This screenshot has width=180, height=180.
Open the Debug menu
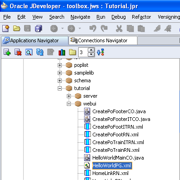pos(119,17)
